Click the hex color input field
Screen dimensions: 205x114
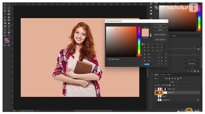click(x=148, y=64)
